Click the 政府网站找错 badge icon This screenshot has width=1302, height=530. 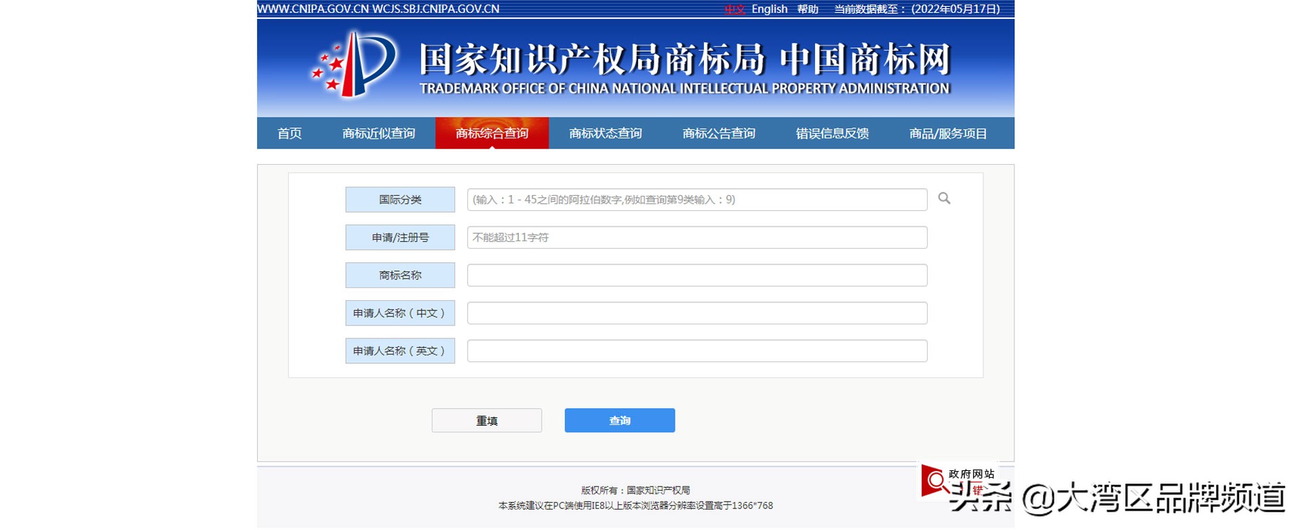click(958, 481)
